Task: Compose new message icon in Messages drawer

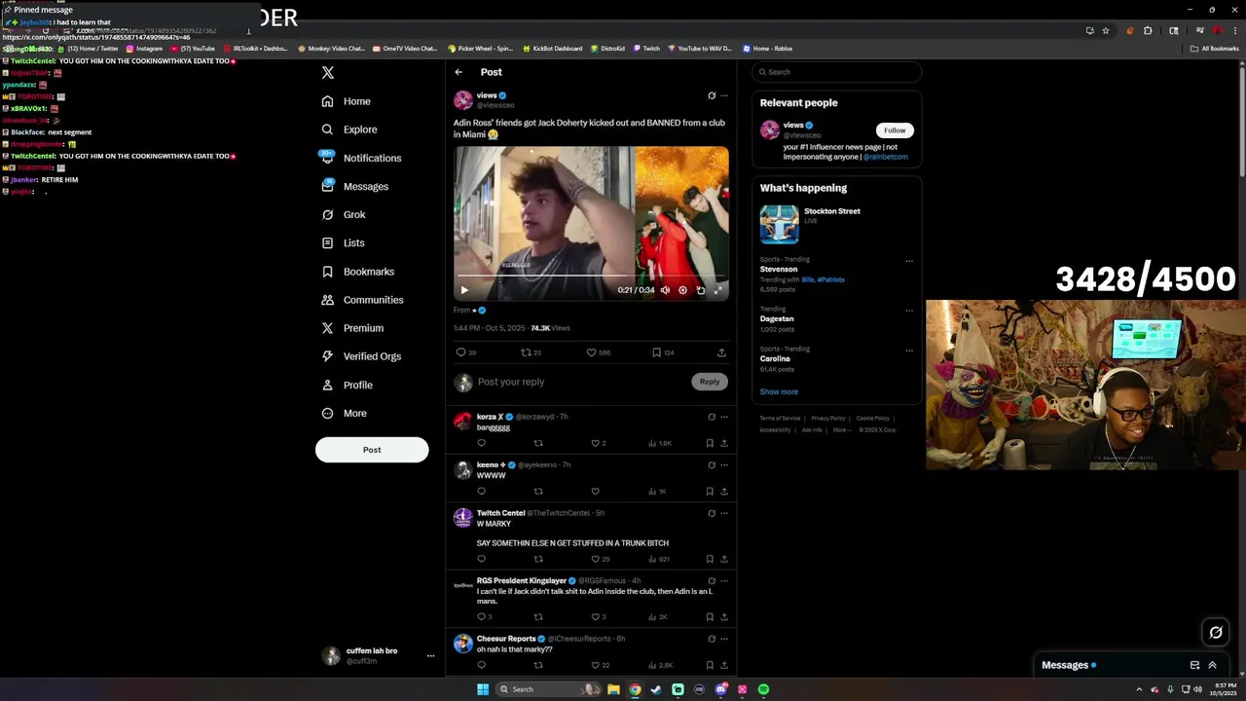Action: pyautogui.click(x=1194, y=665)
